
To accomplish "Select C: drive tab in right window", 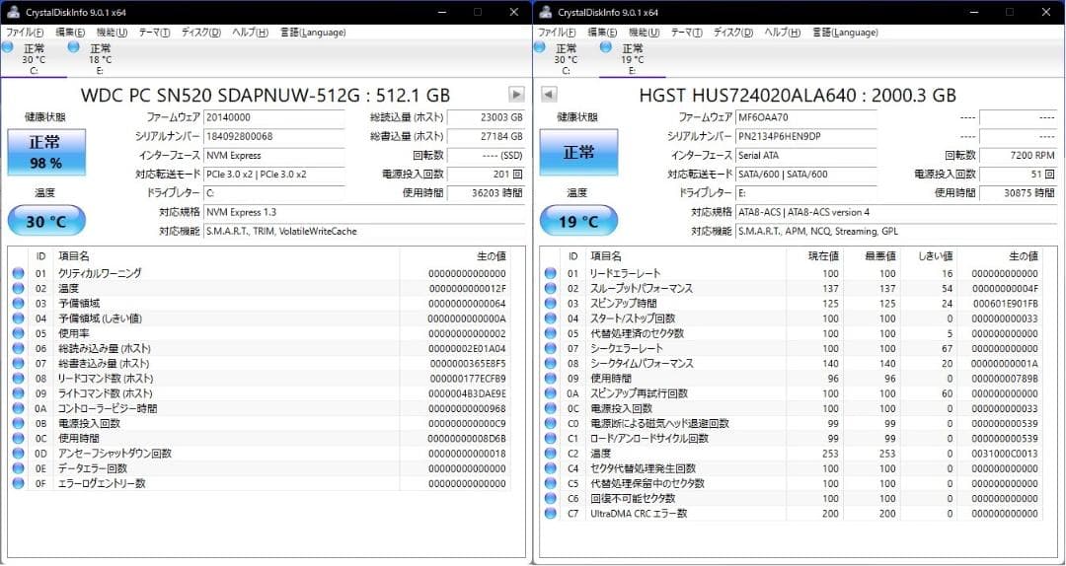I will pyautogui.click(x=566, y=58).
